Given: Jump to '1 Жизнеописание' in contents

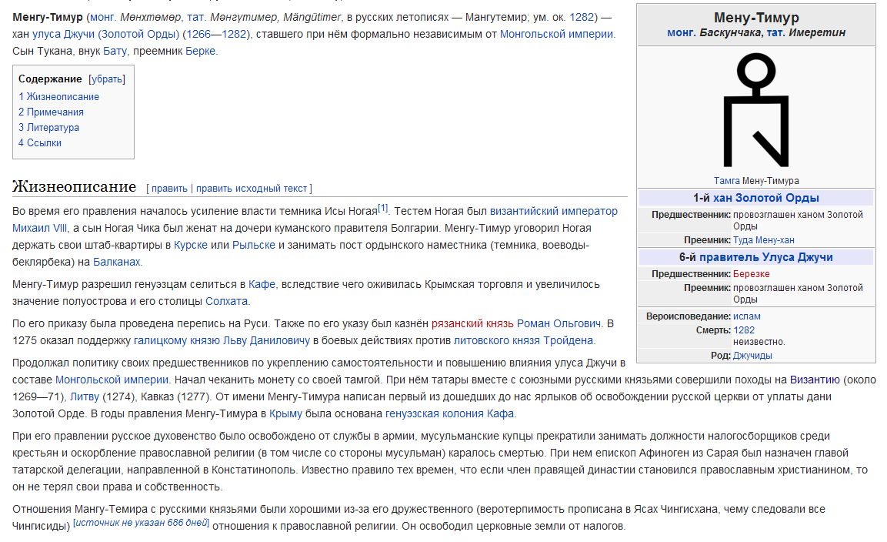Looking at the screenshot, I should coord(59,97).
